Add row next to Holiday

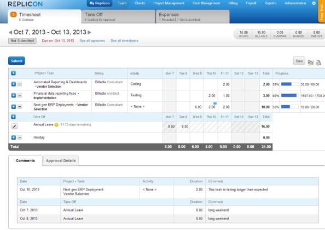(x=14, y=137)
